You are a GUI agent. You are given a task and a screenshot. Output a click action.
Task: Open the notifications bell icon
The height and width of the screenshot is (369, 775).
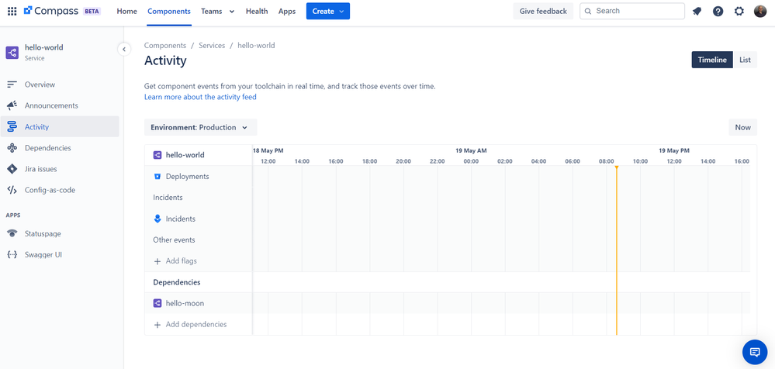click(x=697, y=11)
